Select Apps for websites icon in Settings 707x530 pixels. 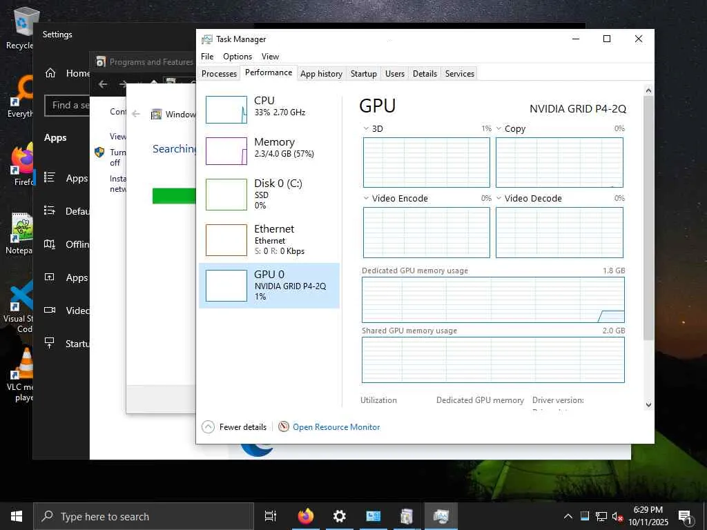tap(50, 277)
